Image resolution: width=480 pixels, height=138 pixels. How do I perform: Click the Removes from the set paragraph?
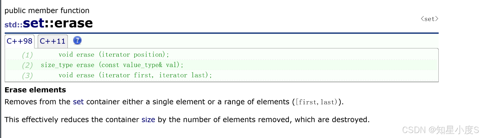click(x=174, y=102)
